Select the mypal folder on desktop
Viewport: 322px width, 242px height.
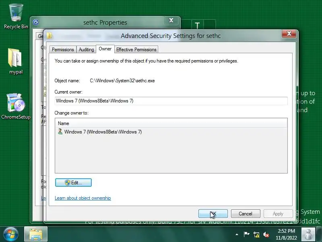(x=16, y=61)
